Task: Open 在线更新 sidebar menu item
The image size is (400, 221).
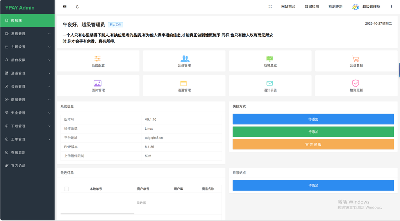Action: 27,152
